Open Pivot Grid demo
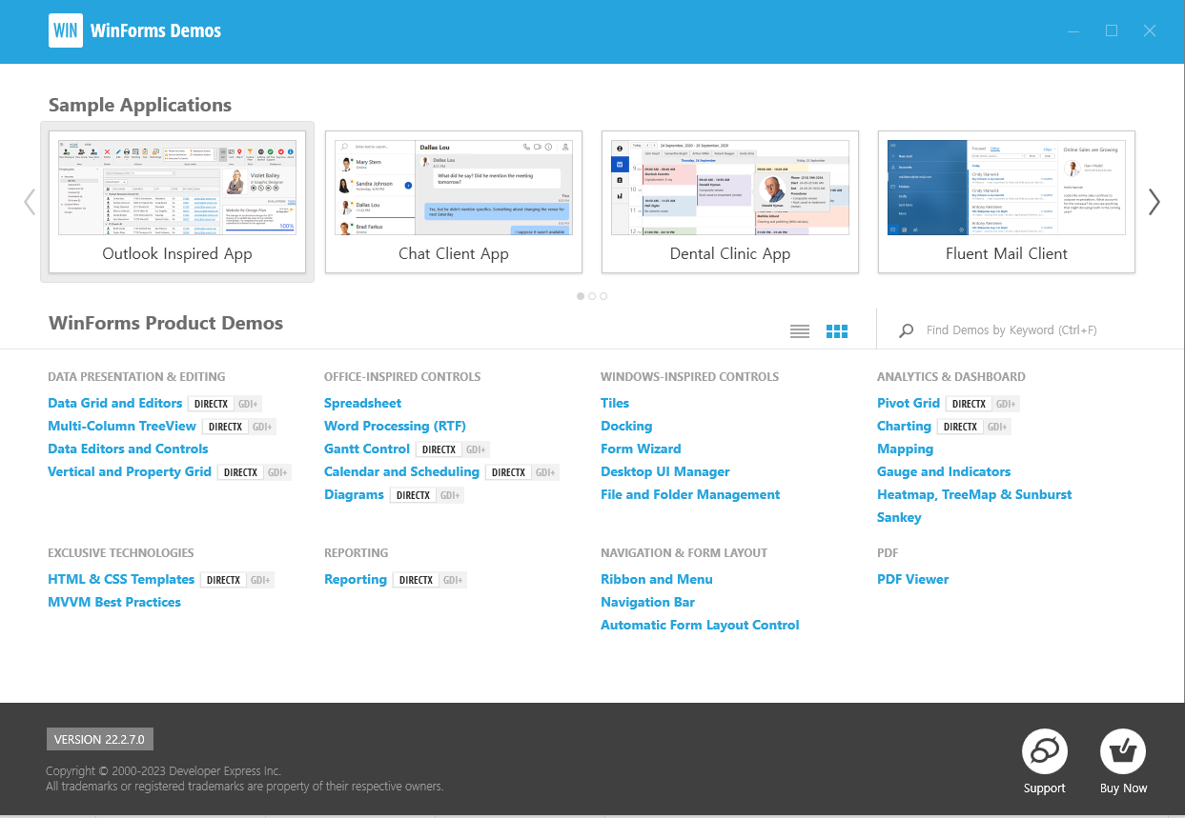This screenshot has height=818, width=1185. (909, 403)
